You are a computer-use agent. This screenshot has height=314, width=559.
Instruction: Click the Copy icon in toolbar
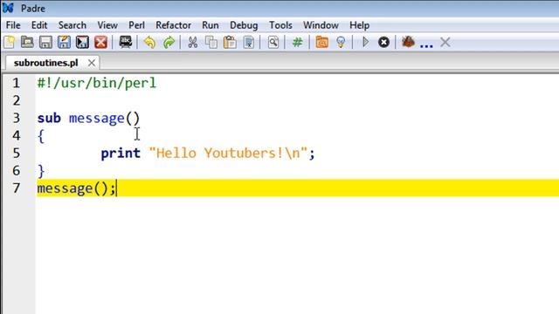click(x=211, y=43)
